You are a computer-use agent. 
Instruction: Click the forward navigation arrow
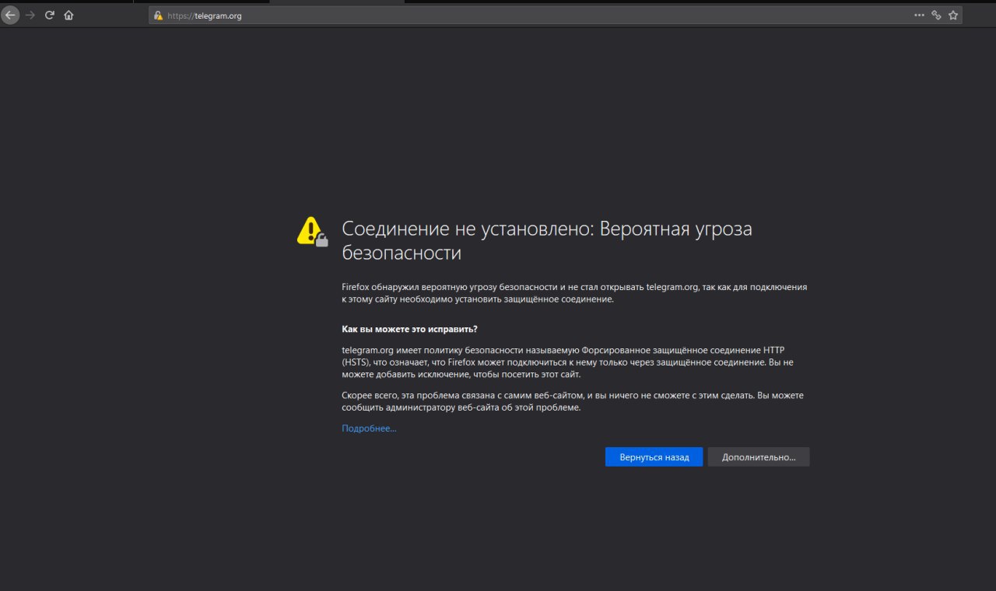pyautogui.click(x=30, y=15)
